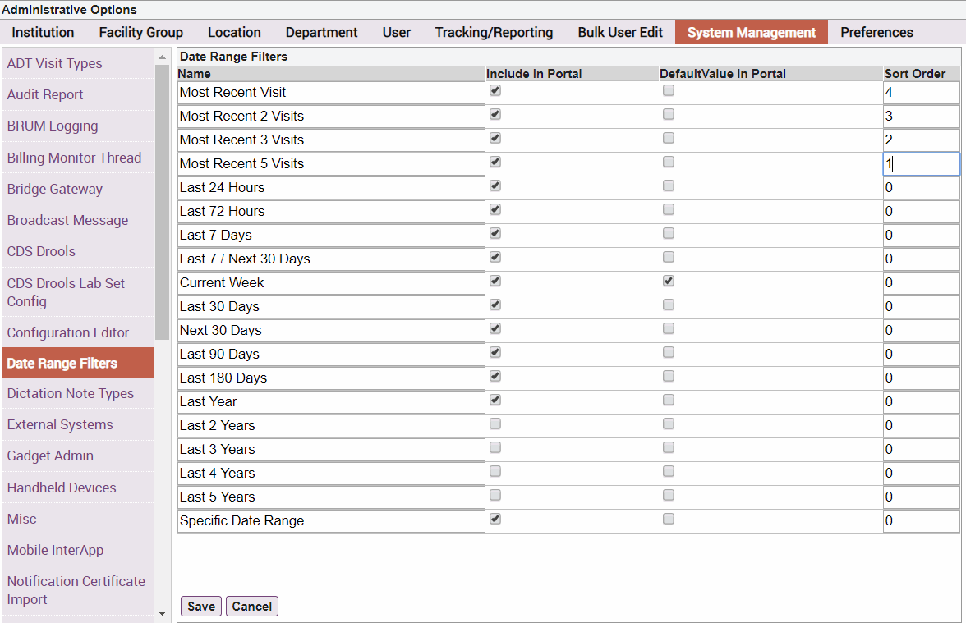Image resolution: width=966 pixels, height=623 pixels.
Task: Click the sidebar scrollbar thumb
Action: tap(162, 202)
